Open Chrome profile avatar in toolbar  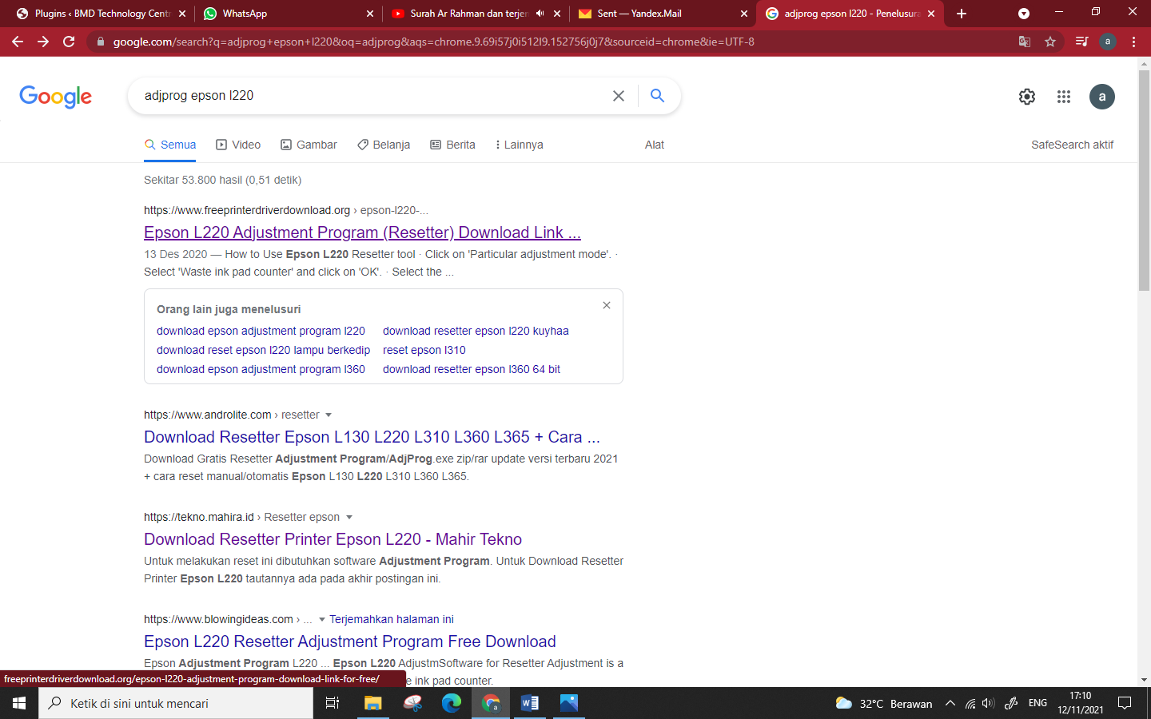pos(1108,42)
